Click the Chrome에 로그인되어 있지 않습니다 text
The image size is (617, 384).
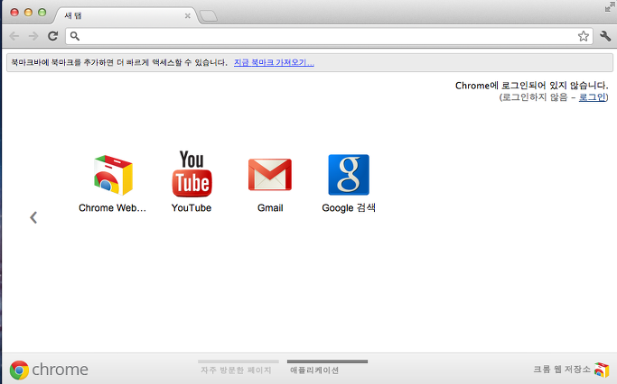[x=531, y=86]
